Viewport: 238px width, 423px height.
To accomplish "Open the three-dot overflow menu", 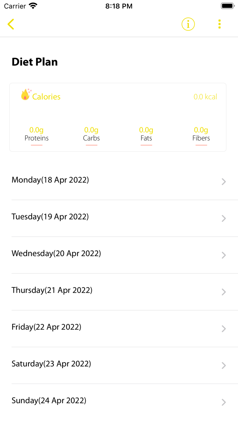I will coord(219,24).
